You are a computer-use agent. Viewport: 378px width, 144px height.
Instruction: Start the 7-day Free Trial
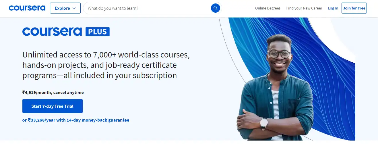point(53,106)
